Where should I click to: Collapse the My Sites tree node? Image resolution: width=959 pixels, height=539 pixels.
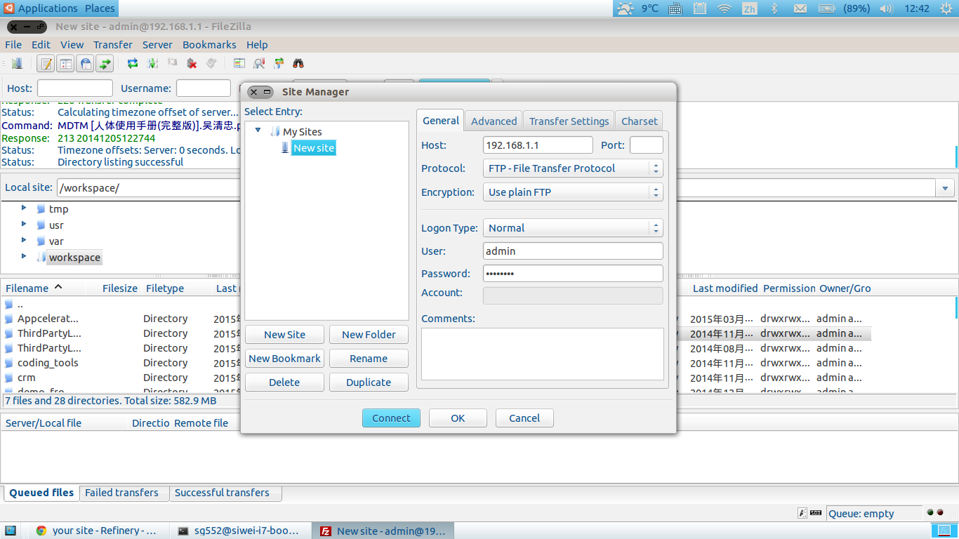click(258, 131)
